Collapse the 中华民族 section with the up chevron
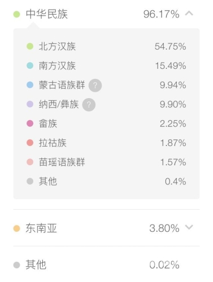This screenshot has height=282, width=213. pyautogui.click(x=189, y=14)
